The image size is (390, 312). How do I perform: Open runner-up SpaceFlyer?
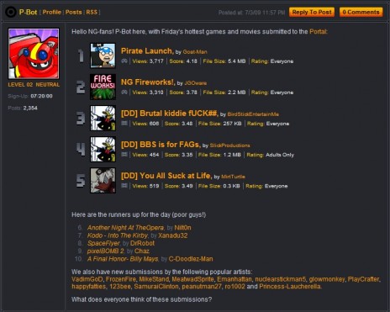tap(103, 243)
